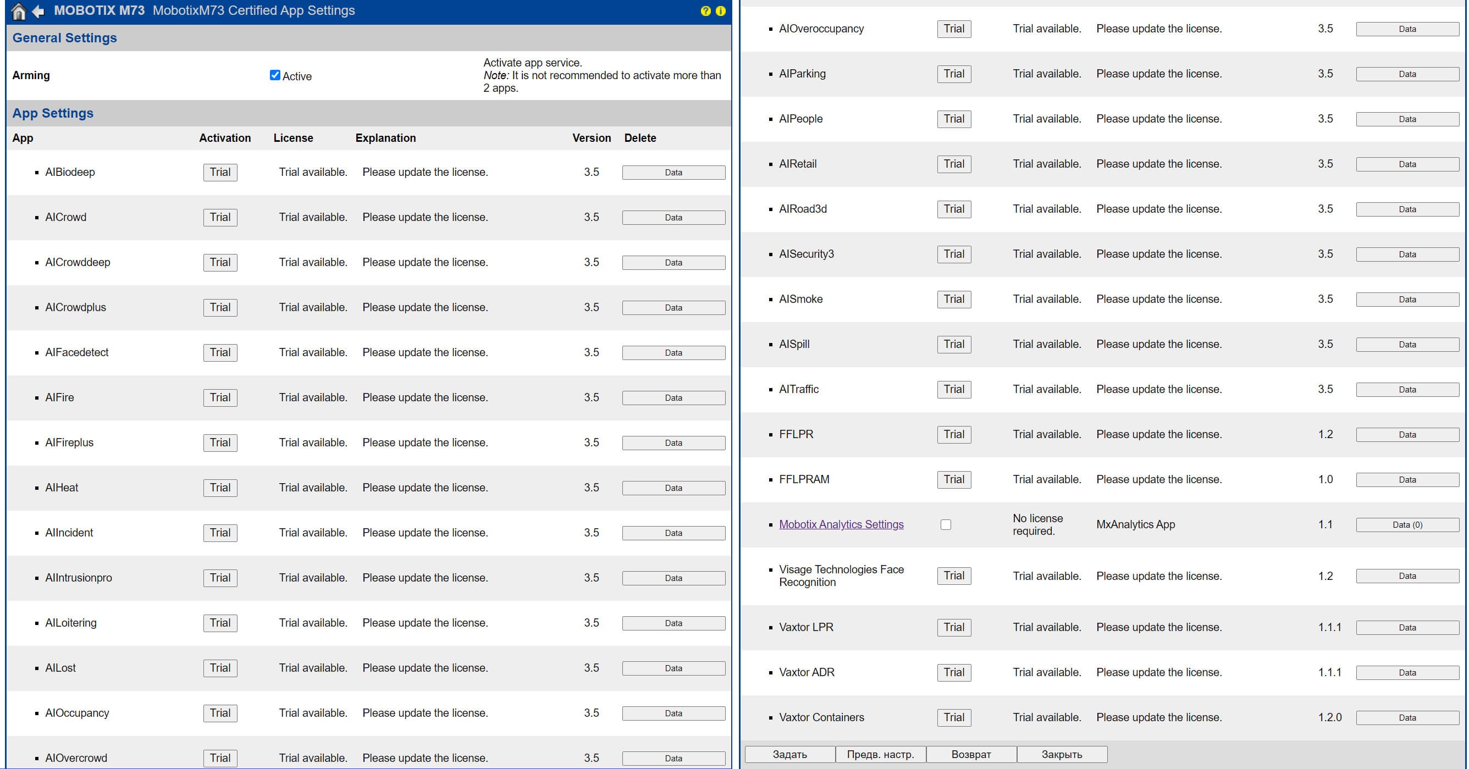Image resolution: width=1469 pixels, height=769 pixels.
Task: Uncheck the Arming Active checkbox
Action: tap(275, 75)
